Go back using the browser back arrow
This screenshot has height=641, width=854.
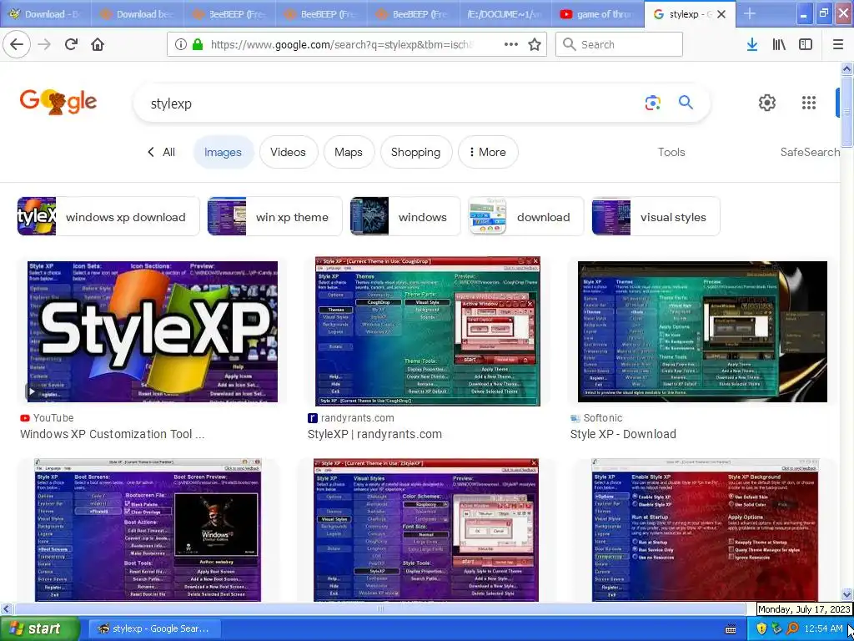(x=17, y=44)
